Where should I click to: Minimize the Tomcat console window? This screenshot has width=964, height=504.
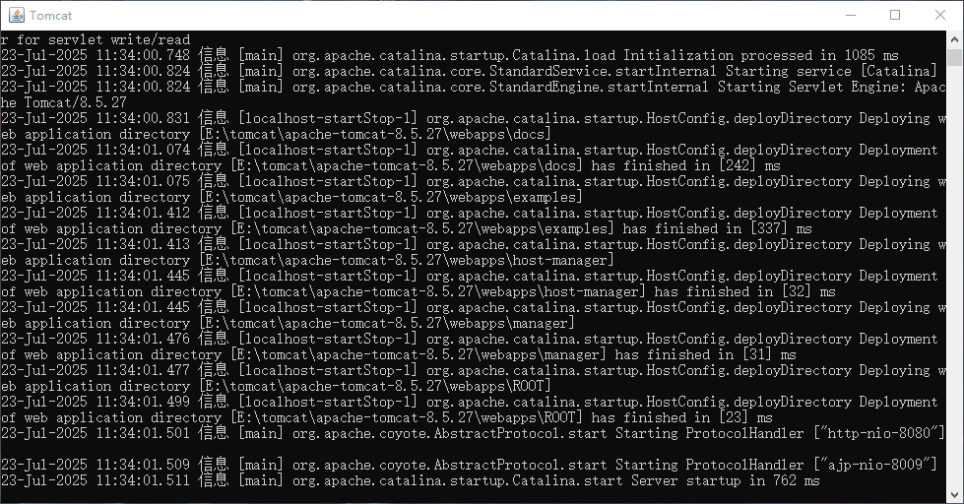tap(851, 15)
